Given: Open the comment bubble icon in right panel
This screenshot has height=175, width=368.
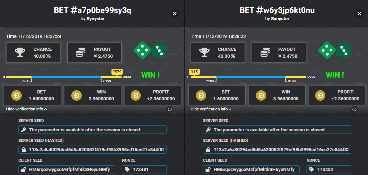Looking at the screenshot, I should pyautogui.click(x=354, y=109).
